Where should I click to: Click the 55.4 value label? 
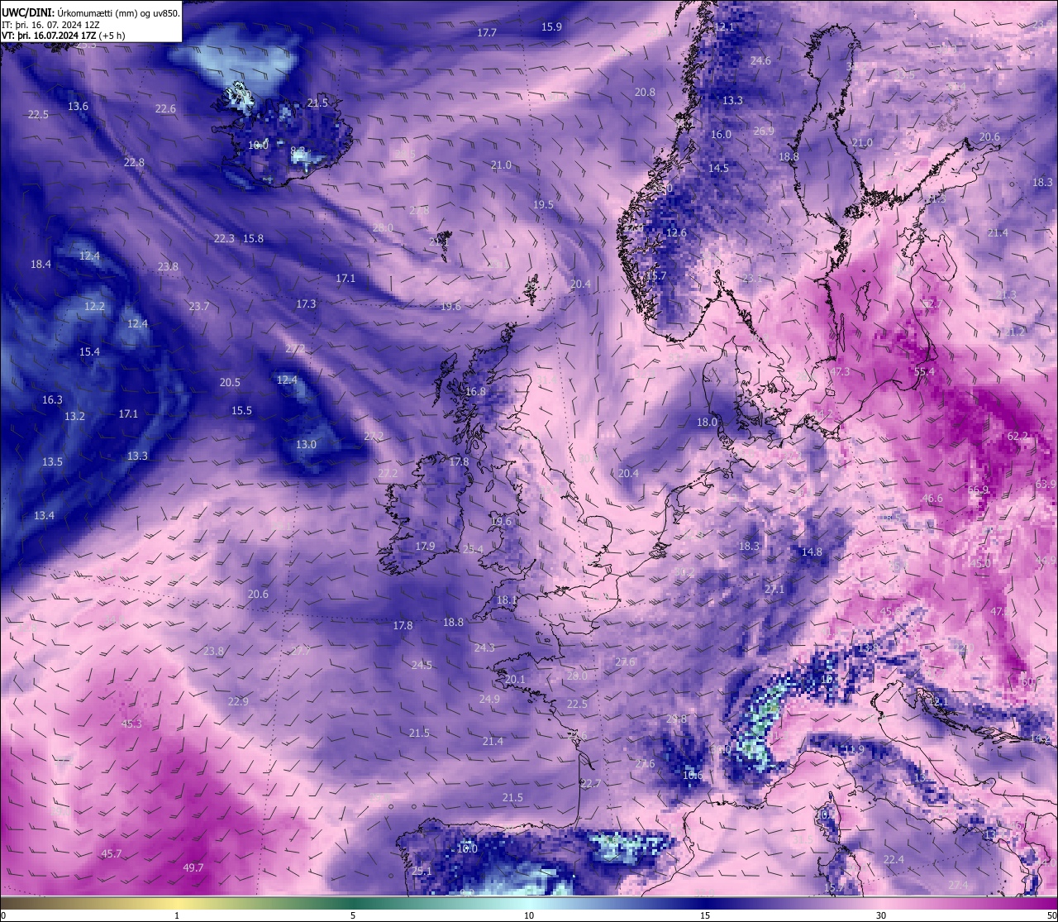pos(924,372)
